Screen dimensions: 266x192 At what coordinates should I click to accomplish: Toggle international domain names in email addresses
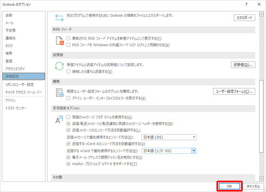click(68, 157)
